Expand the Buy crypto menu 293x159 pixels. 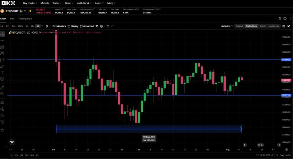[x=30, y=3]
